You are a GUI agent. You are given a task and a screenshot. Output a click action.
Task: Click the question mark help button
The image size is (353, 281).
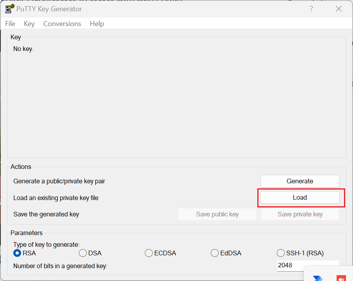(311, 9)
